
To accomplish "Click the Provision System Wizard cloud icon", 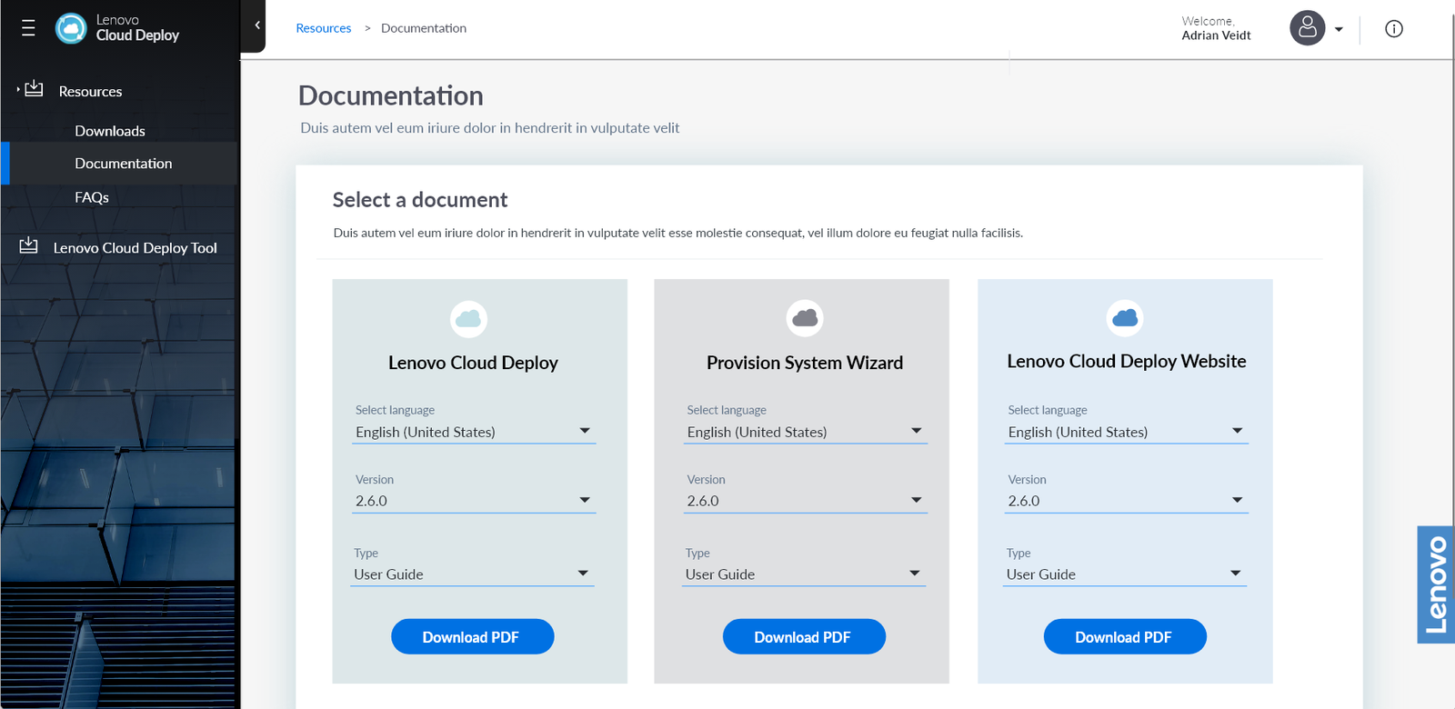I will click(804, 318).
